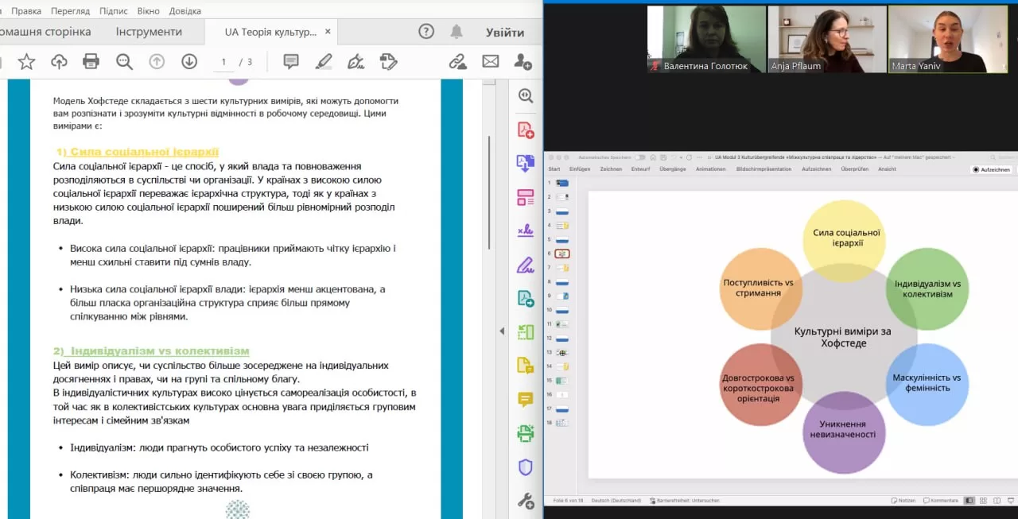This screenshot has width=1018, height=519.
Task: Send the file by email envelope icon
Action: coord(490,61)
